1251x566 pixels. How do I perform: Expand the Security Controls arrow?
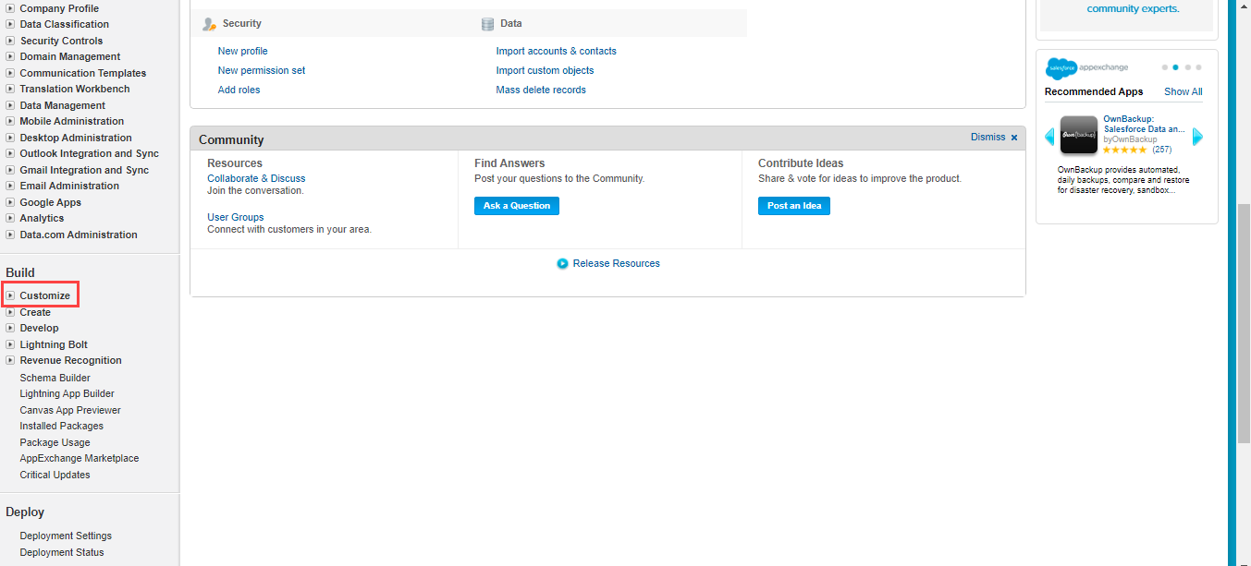click(10, 41)
